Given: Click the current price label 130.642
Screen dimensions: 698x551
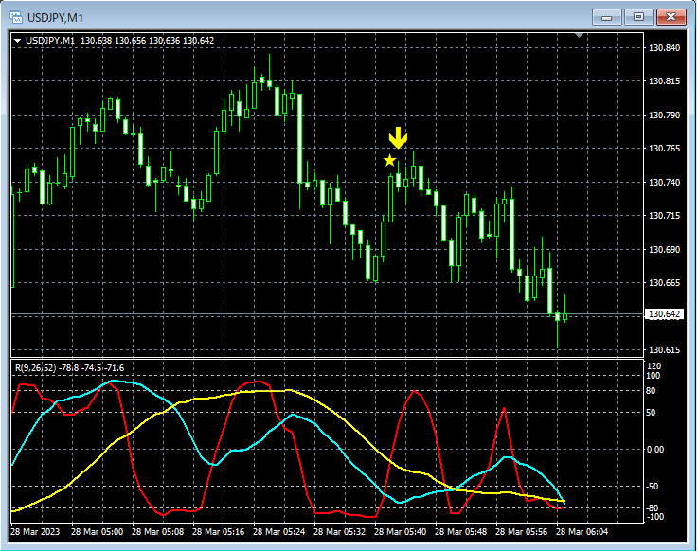Looking at the screenshot, I should click(x=664, y=314).
